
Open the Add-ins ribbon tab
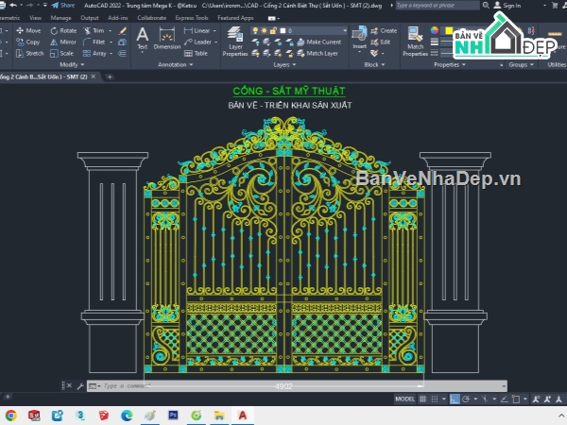117,18
